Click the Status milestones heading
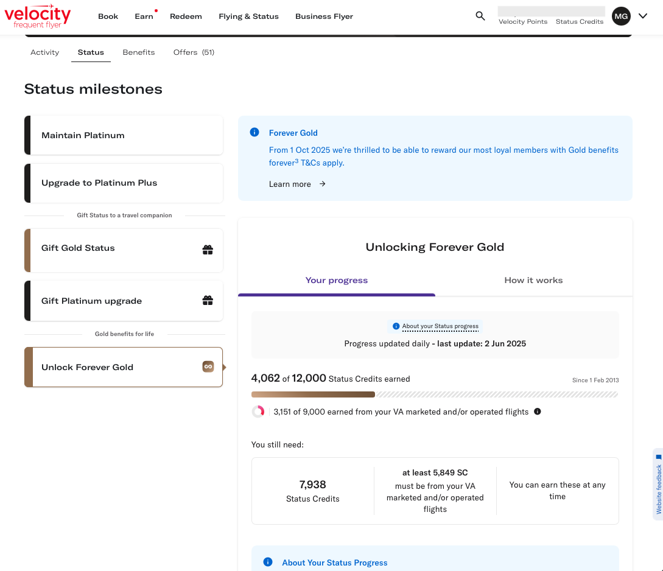The image size is (663, 571). click(x=93, y=89)
